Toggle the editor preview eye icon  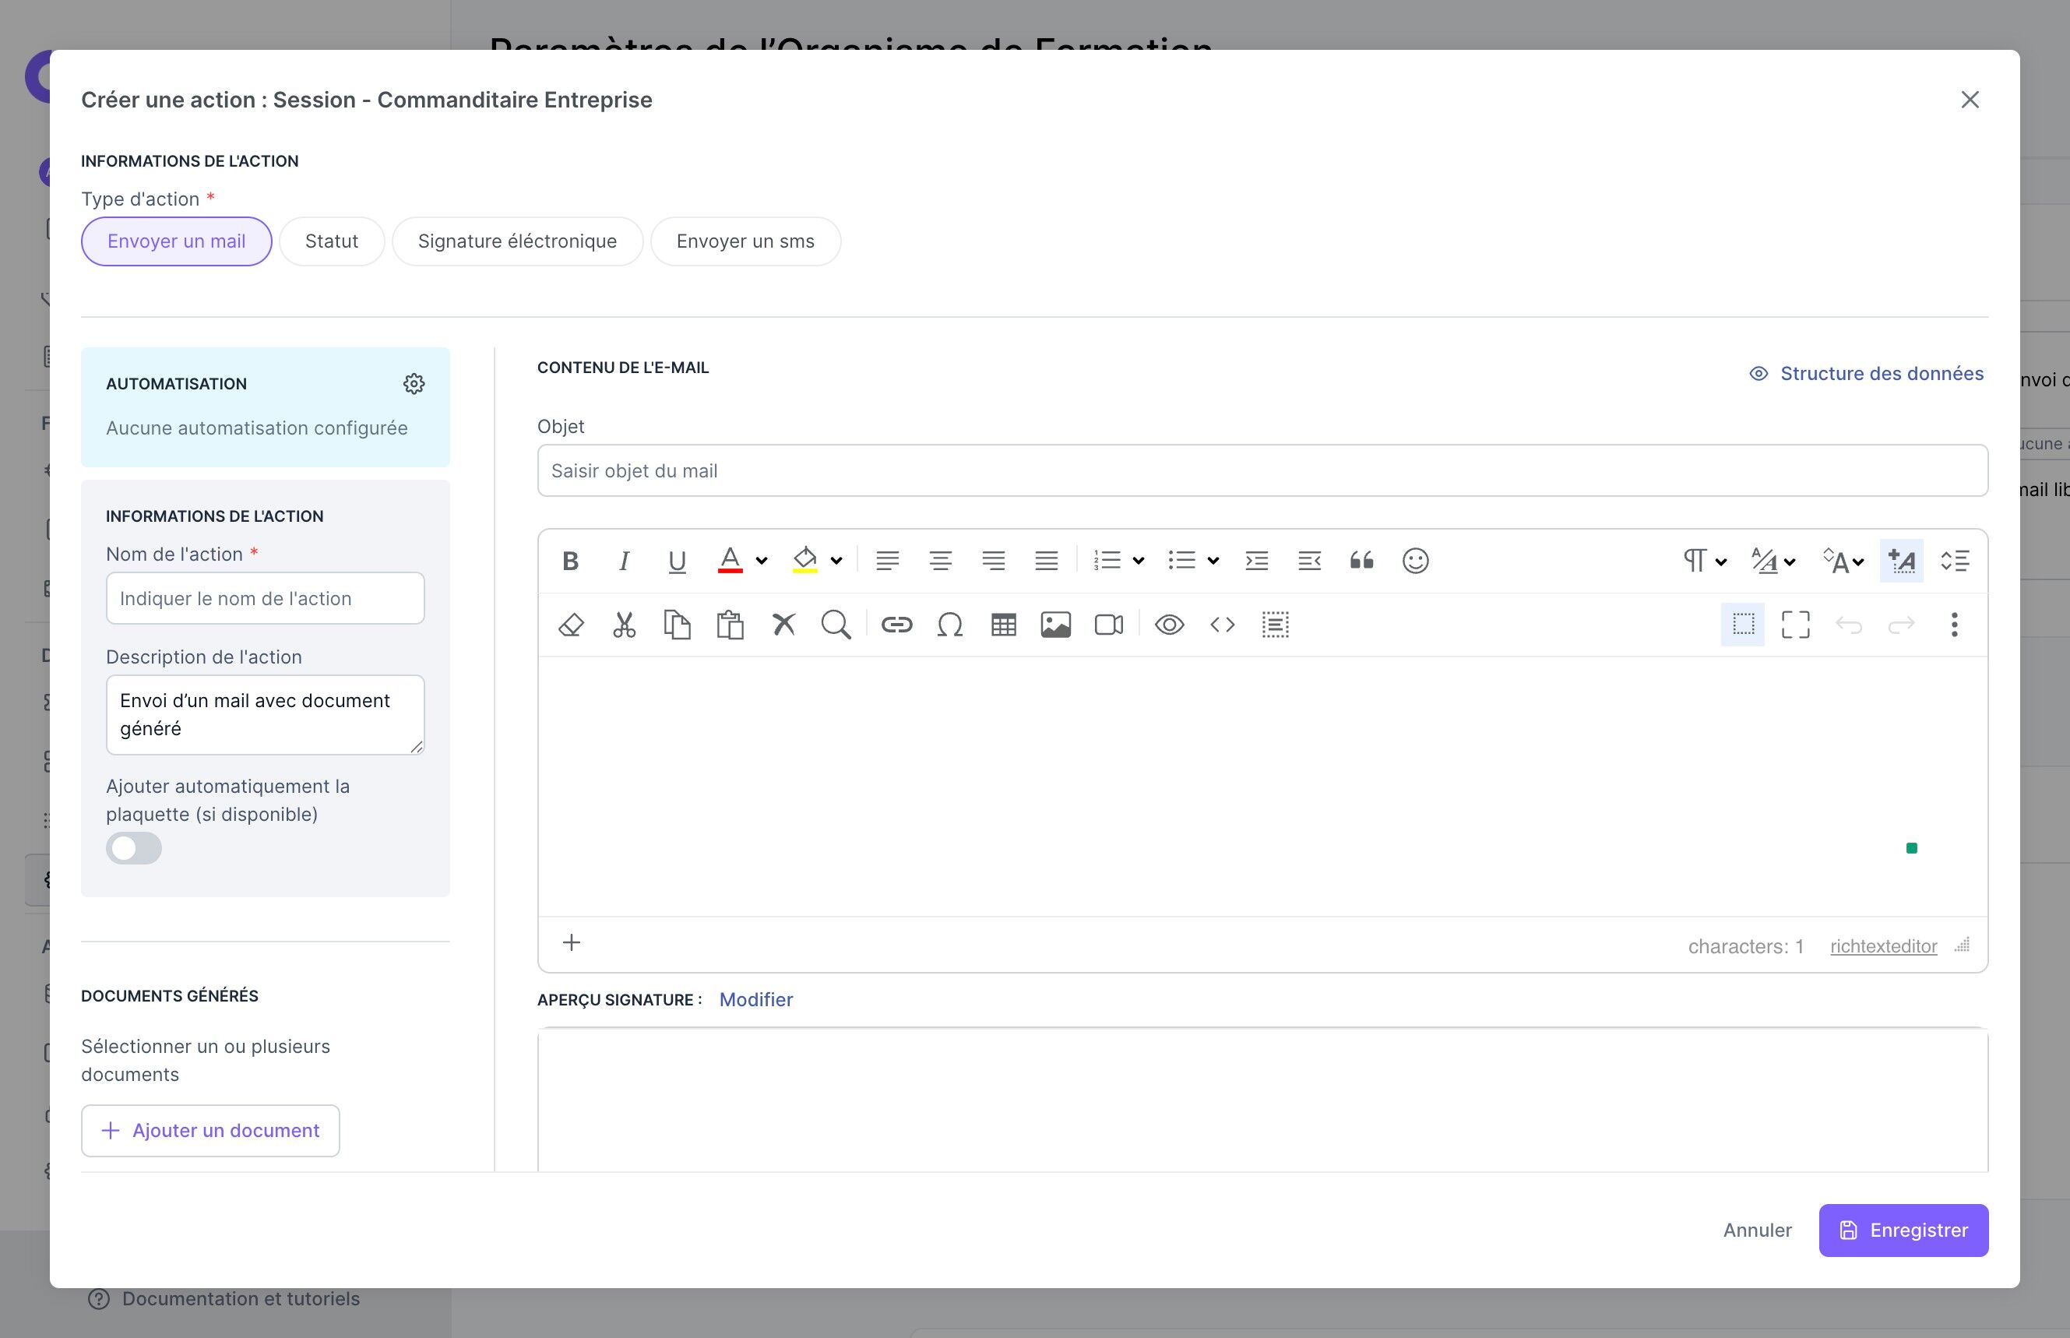[x=1169, y=625]
